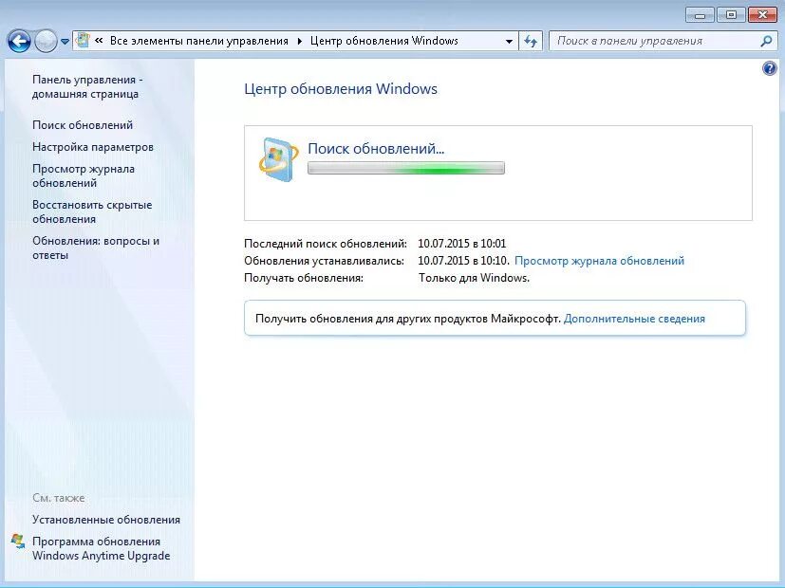The image size is (785, 588).
Task: Expand the double-chevron breadcrumb overflow in address bar
Action: point(99,41)
